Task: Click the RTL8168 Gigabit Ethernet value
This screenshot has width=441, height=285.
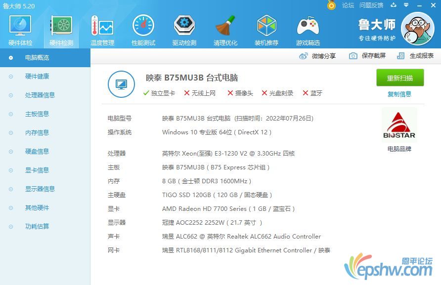Action: [x=246, y=250]
